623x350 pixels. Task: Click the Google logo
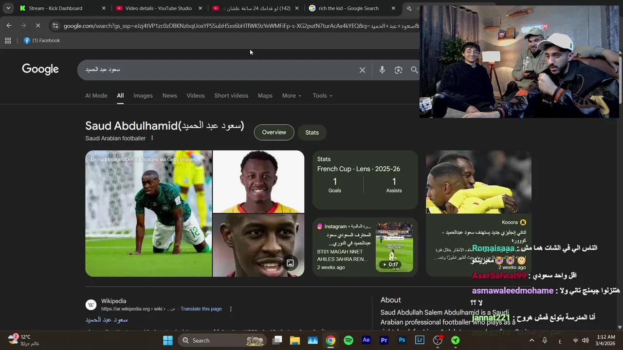coord(40,70)
